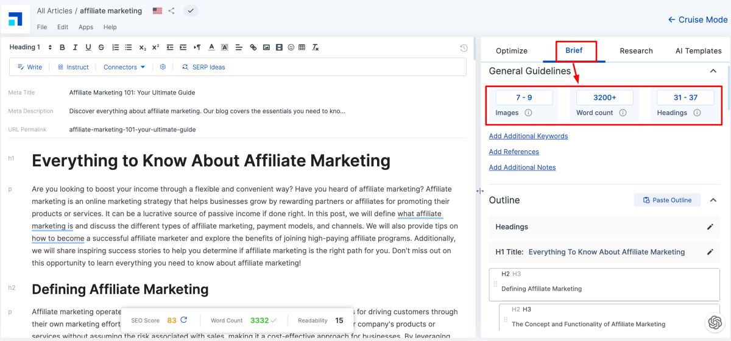The width and height of the screenshot is (731, 341).
Task: Click the Add Additional Keywords link
Action: click(x=528, y=136)
